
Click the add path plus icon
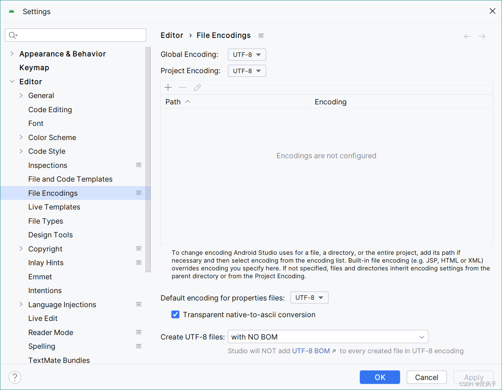168,87
